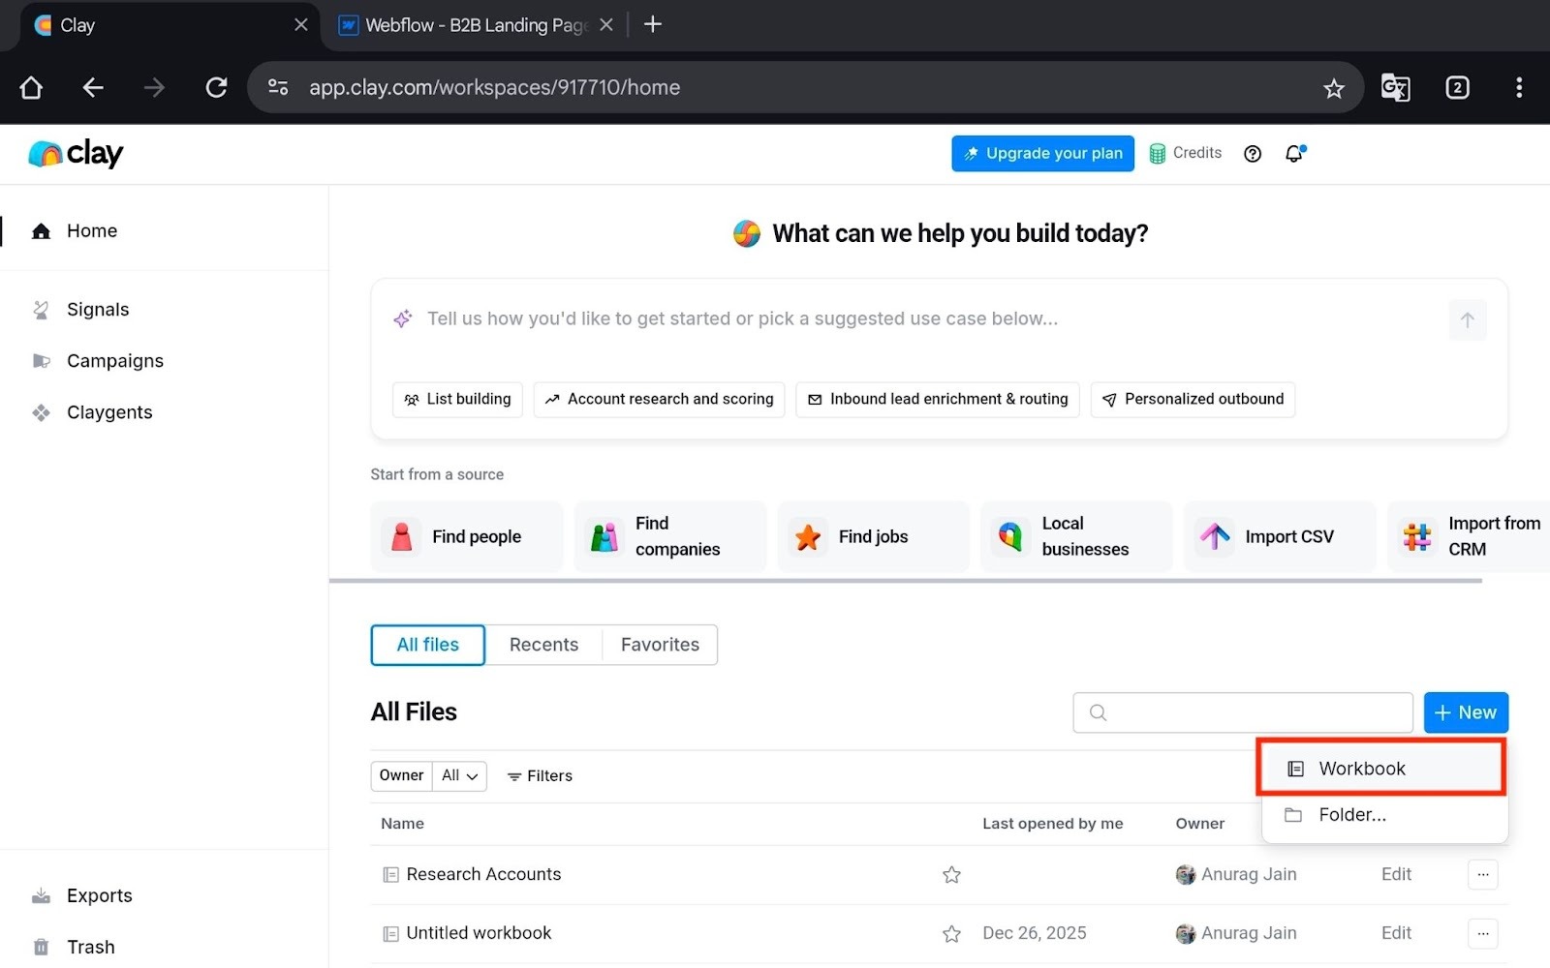Screen dimensions: 1550x968
Task: Click Anurag Jain owner in Untitled workbook row
Action: [1236, 933]
